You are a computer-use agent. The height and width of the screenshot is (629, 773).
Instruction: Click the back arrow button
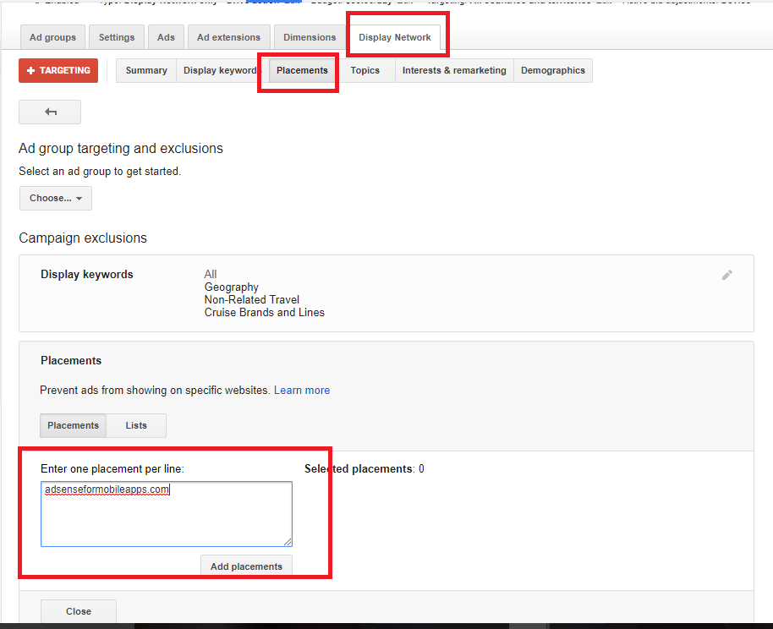coord(50,112)
